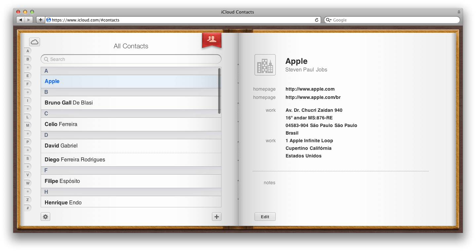Image resolution: width=476 pixels, height=251 pixels.
Task: Add bookmark with the toolbar plus button
Action: [x=40, y=20]
